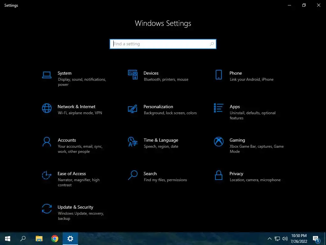This screenshot has width=326, height=245.
Task: Click 'Link your Android, iPhone' description
Action: (x=252, y=79)
